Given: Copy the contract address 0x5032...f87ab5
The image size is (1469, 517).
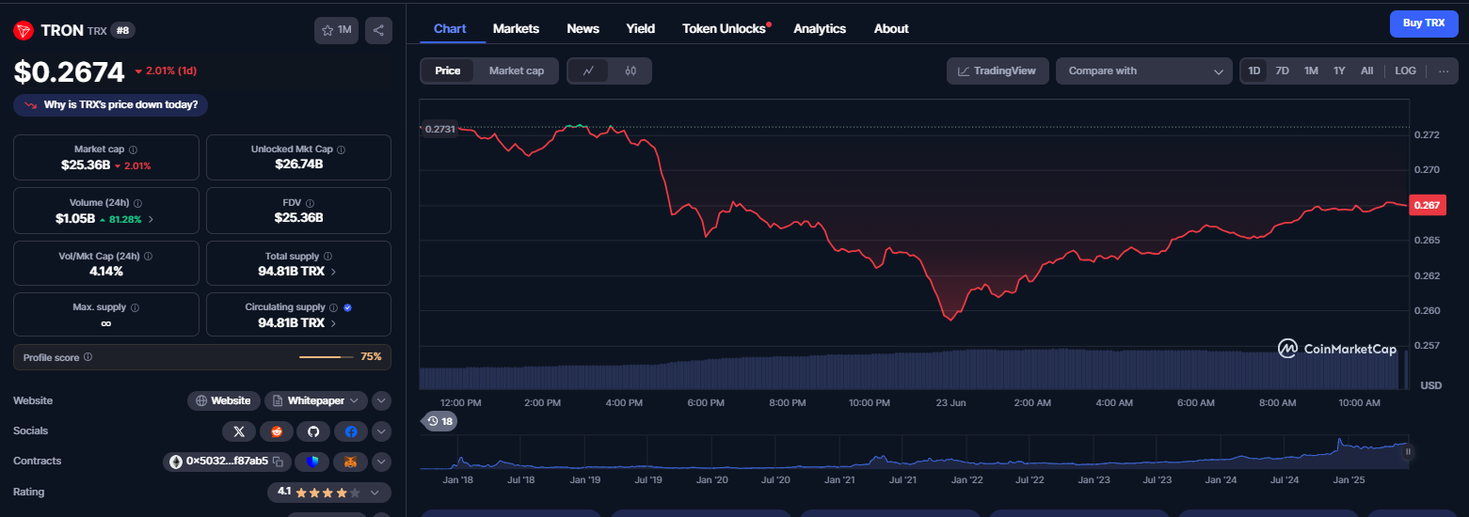Looking at the screenshot, I should tap(278, 462).
